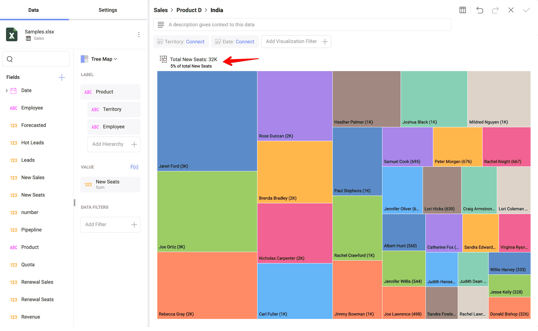Click the Total New Seats hierarchy icon
Image resolution: width=538 pixels, height=331 pixels.
tap(163, 59)
